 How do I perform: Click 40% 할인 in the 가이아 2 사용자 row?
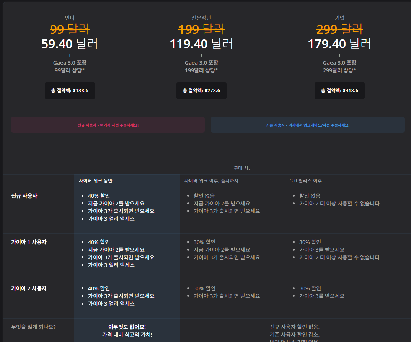point(99,288)
